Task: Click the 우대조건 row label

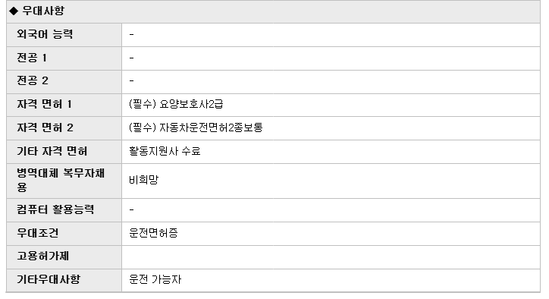Action: (38, 234)
